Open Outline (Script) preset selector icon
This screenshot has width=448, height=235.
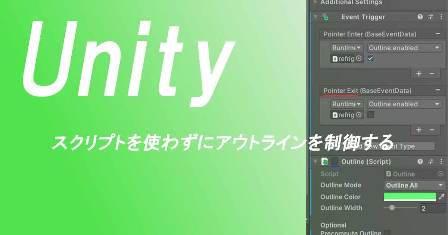(x=431, y=162)
